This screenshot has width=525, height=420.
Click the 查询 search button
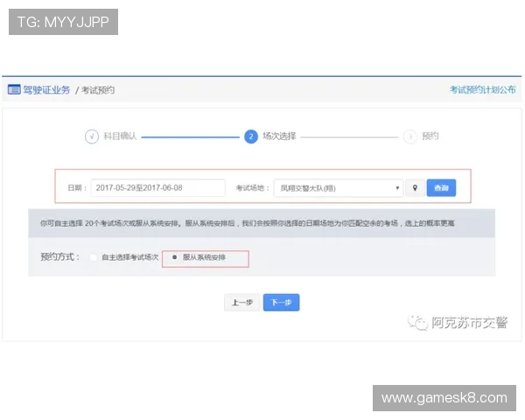(x=441, y=188)
